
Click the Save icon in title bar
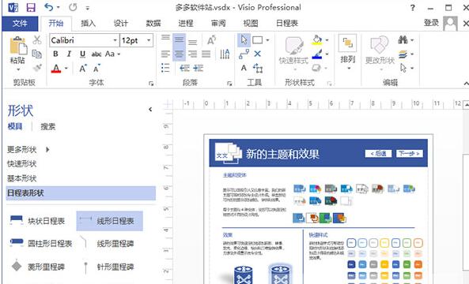31,7
